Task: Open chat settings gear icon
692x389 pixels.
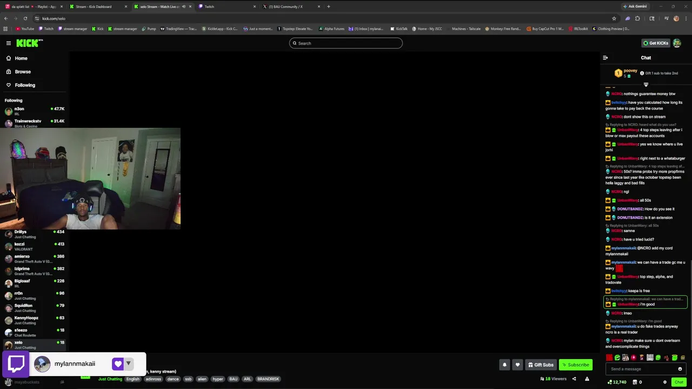Action: coord(665,382)
